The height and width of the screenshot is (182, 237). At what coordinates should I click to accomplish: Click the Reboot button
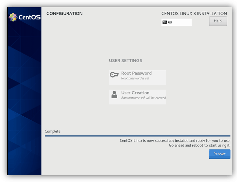(219, 154)
